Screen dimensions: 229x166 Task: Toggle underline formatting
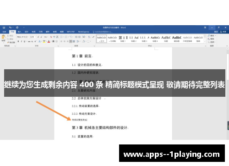tap(24, 41)
